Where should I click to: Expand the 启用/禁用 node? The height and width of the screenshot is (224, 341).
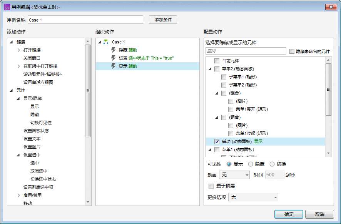pos(19,195)
